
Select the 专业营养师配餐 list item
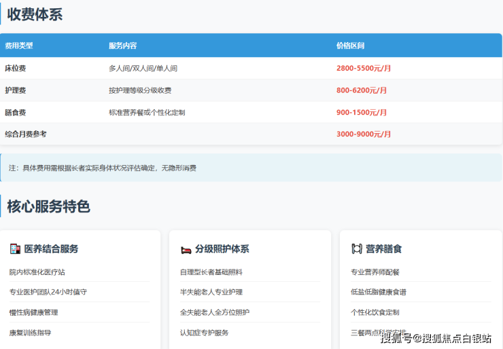pos(375,272)
